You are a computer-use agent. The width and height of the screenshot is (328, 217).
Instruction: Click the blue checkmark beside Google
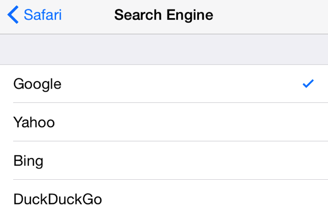(x=308, y=84)
